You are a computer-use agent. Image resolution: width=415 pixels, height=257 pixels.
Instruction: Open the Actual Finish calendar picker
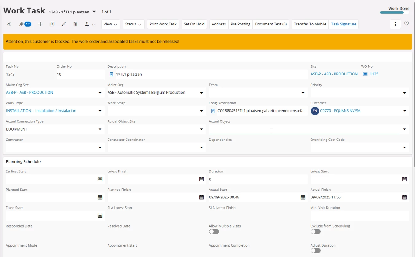[404, 197]
